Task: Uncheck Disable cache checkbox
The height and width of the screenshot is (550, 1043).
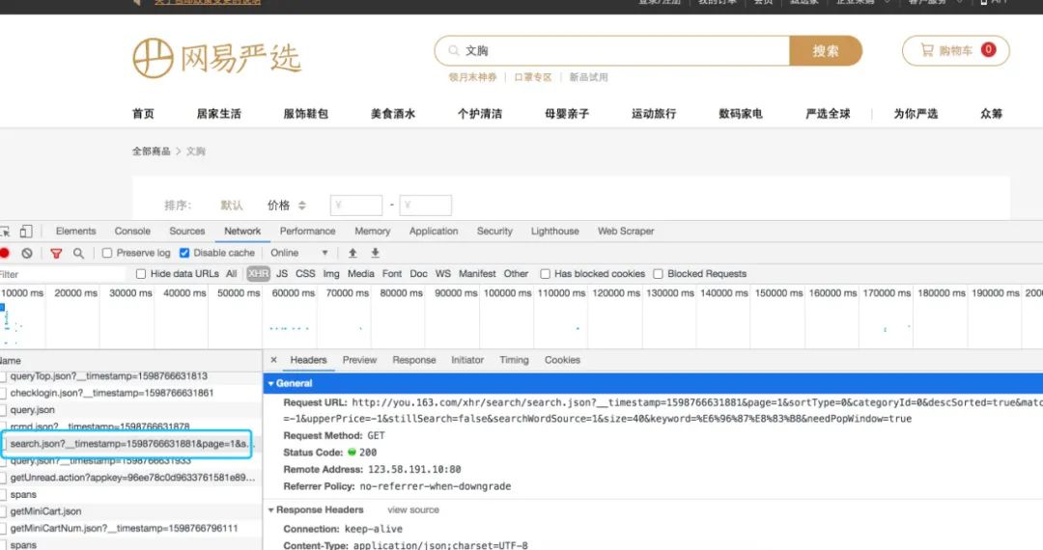Action: click(x=184, y=253)
